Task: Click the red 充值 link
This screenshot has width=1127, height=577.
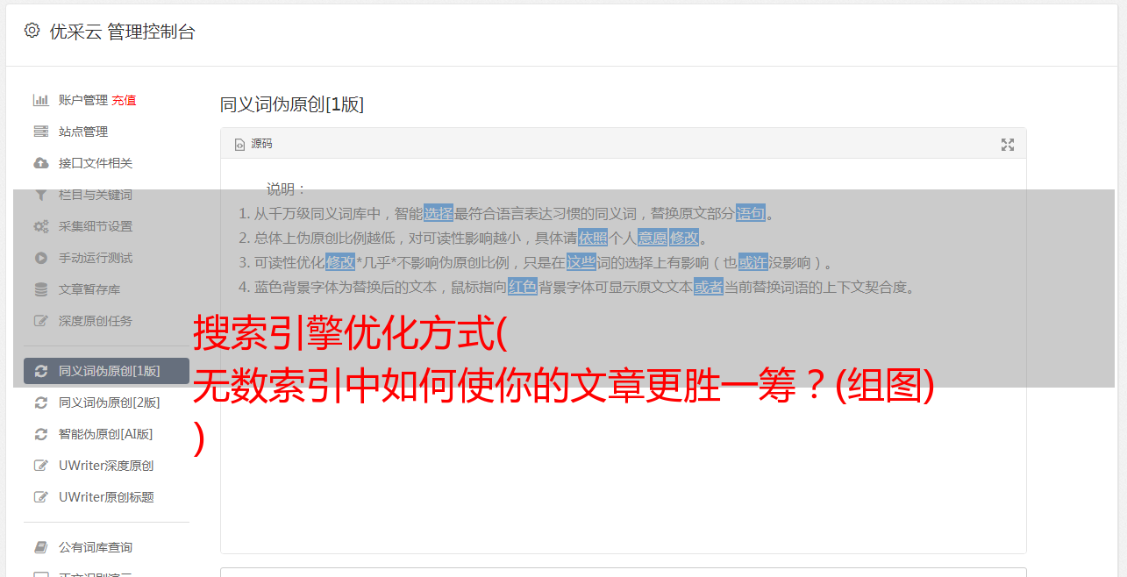Action: coord(124,100)
